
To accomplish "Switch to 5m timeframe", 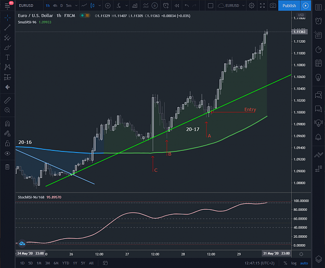I will (x=69, y=6).
